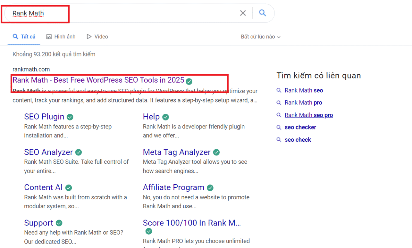The height and width of the screenshot is (248, 412).
Task: Open the Help sitelink
Action: click(151, 117)
